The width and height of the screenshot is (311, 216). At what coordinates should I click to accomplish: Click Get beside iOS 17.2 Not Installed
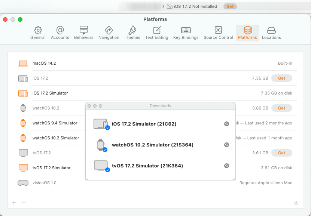click(x=230, y=6)
